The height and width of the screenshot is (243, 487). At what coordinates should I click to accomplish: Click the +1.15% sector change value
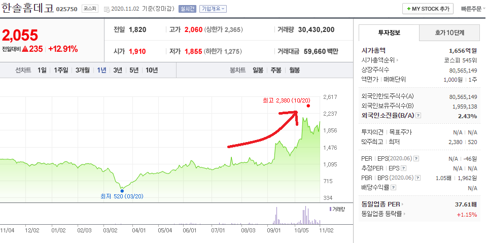pyautogui.click(x=467, y=215)
